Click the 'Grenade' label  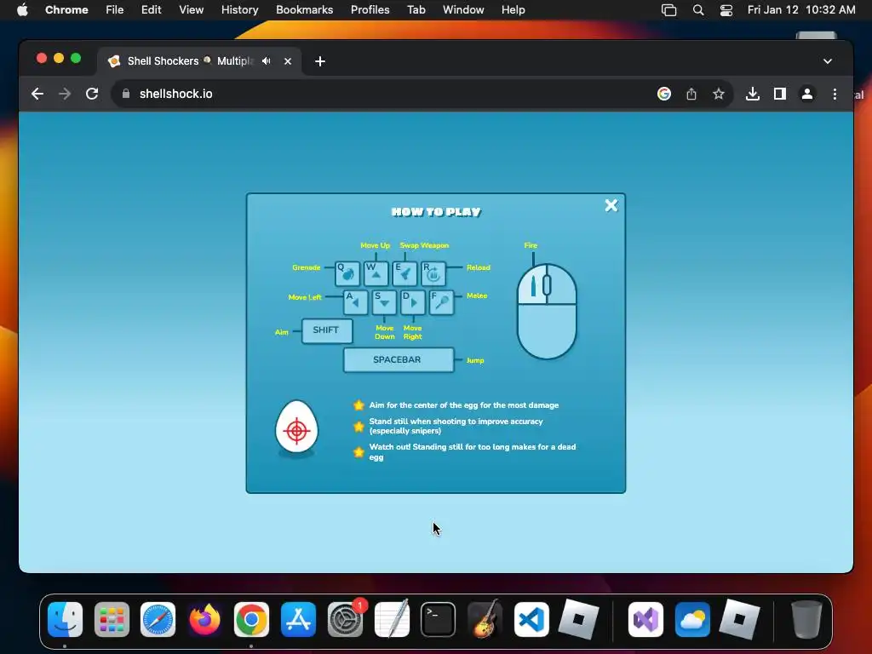(x=307, y=267)
